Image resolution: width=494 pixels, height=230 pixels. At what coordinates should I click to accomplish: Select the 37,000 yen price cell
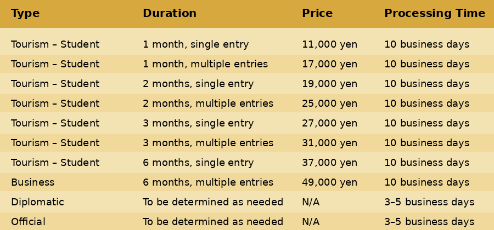click(329, 163)
